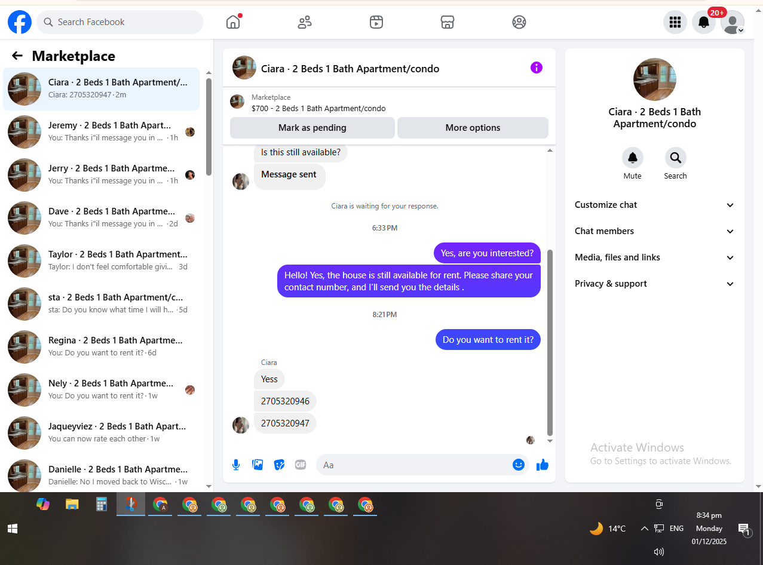
Task: Click the "Do you want to rent it?" bubble
Action: [488, 340]
